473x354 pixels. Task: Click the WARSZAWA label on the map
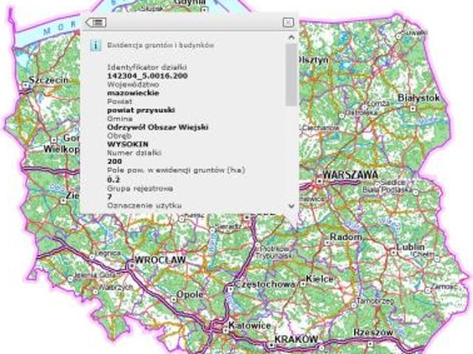point(351,176)
